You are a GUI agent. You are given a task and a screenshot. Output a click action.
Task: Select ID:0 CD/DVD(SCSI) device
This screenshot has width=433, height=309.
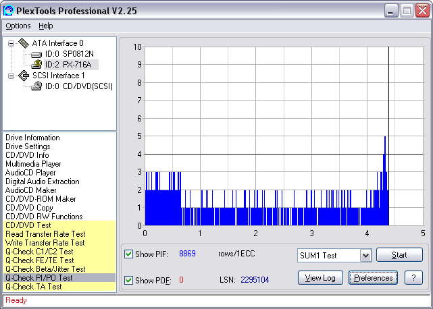click(79, 86)
